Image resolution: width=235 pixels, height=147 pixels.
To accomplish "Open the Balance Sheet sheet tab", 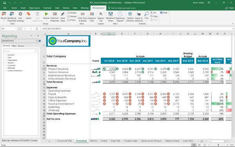I will 172,141.
